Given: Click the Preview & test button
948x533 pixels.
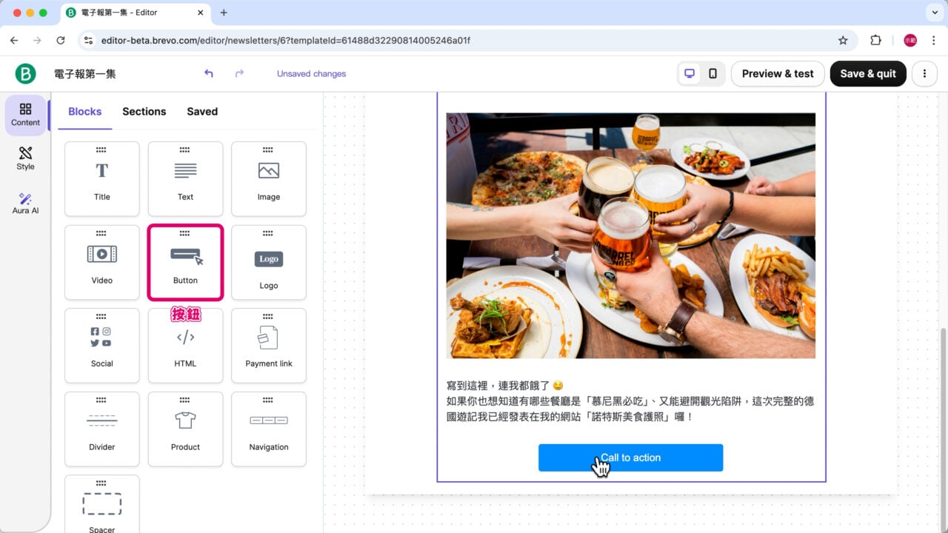Looking at the screenshot, I should 777,73.
